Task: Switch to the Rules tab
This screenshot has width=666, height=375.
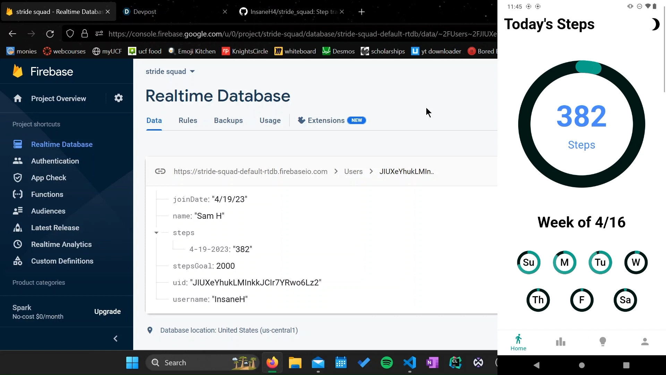Action: [188, 120]
